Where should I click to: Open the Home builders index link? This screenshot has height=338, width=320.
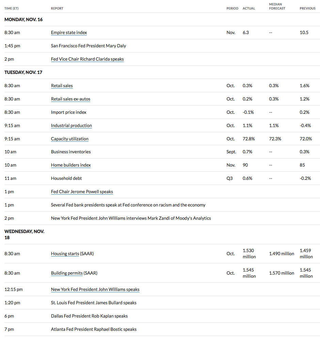[x=70, y=165]
